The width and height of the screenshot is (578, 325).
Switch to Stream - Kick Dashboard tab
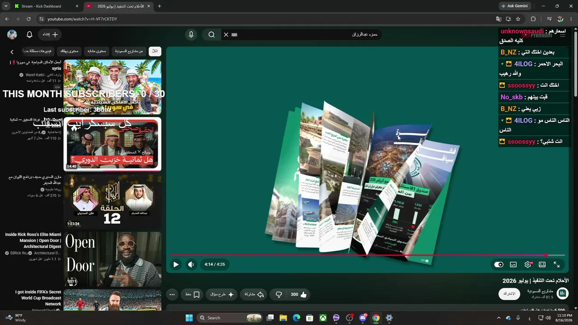click(45, 6)
